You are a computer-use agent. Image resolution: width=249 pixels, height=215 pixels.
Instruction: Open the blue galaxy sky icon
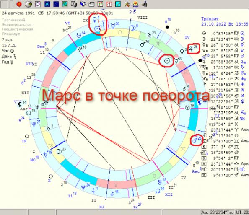point(47,4)
